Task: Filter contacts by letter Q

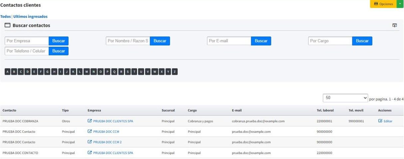Action: click(x=114, y=72)
